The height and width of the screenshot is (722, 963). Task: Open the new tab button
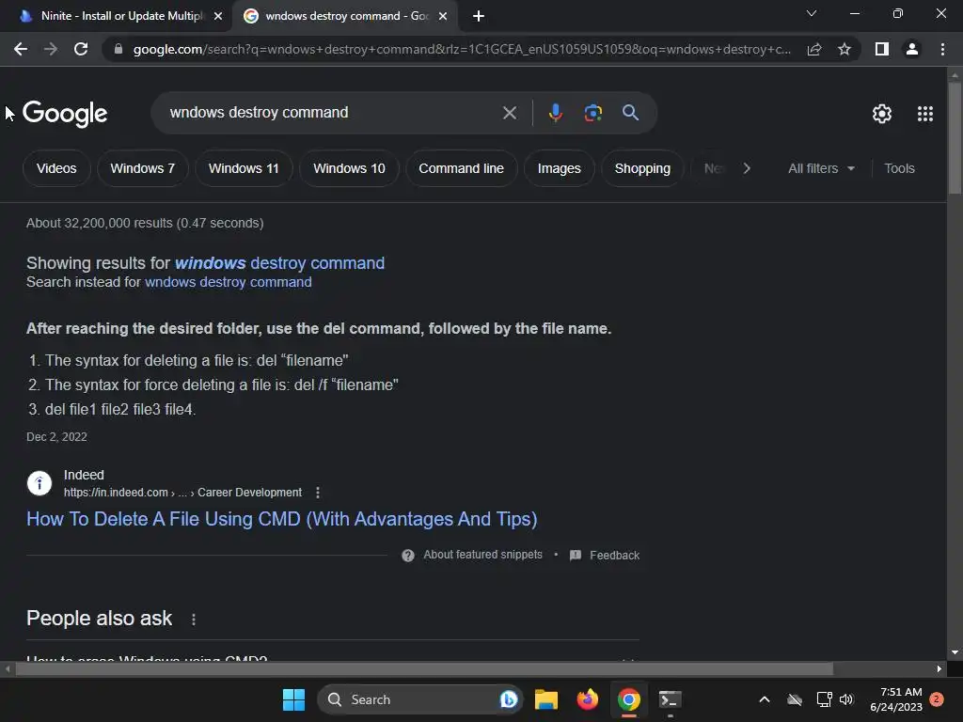[x=479, y=16]
